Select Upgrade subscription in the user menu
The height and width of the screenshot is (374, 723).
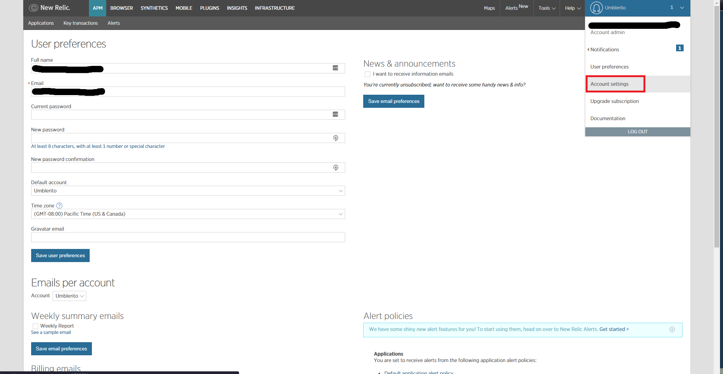615,101
